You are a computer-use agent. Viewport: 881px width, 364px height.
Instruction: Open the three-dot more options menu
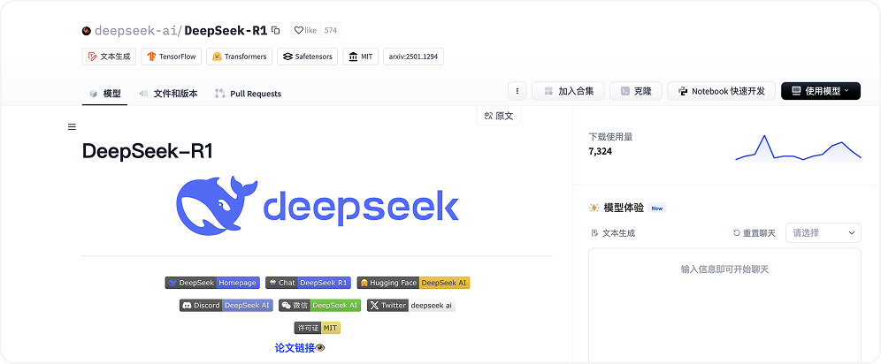(x=517, y=91)
